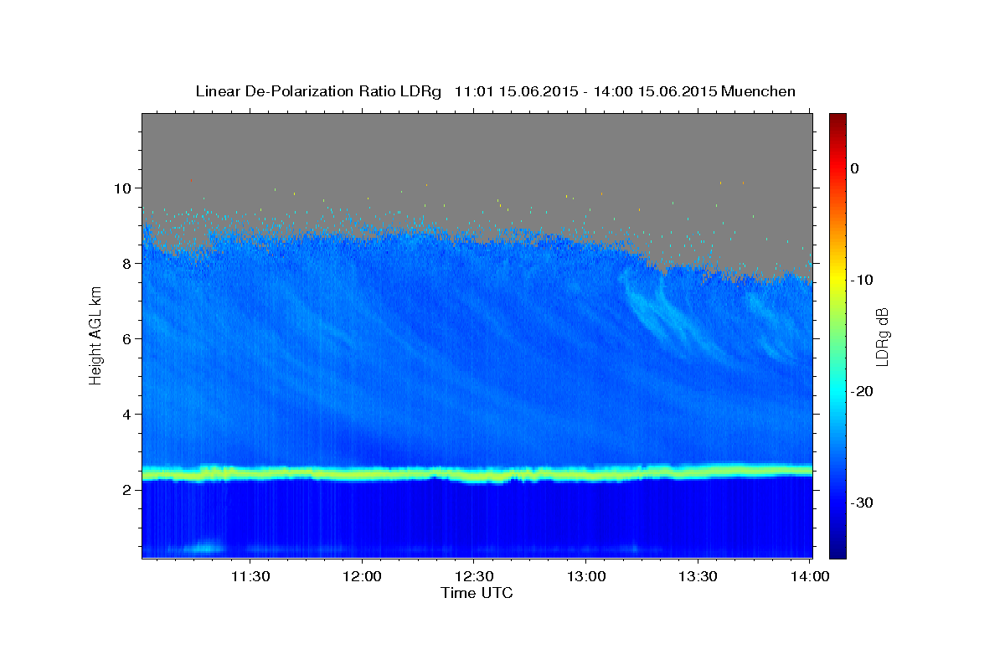Click the height tick label 4

click(129, 415)
